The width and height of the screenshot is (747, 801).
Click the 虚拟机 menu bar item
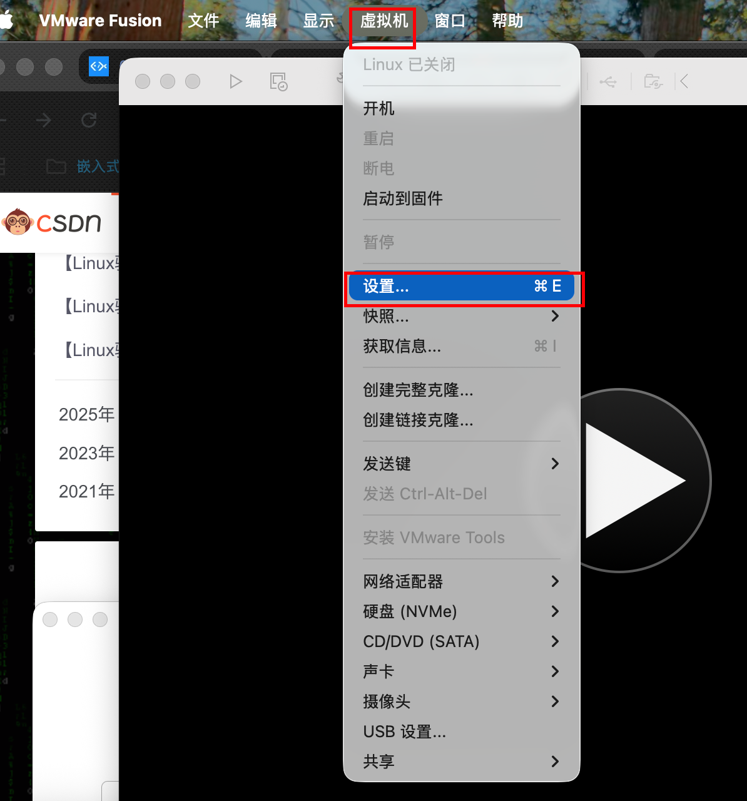tap(384, 21)
